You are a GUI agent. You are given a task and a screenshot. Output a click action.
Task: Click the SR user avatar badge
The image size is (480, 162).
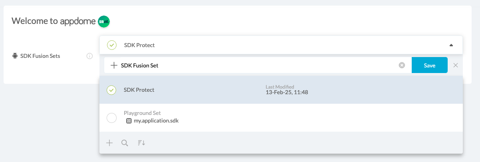104,22
